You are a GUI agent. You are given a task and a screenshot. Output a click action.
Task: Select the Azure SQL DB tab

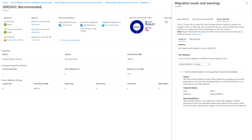click(223, 19)
